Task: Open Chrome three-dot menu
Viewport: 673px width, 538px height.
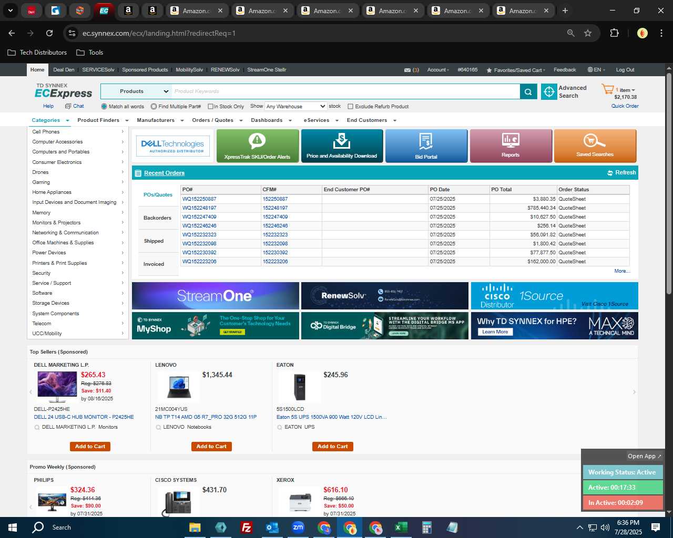Action: [x=661, y=33]
